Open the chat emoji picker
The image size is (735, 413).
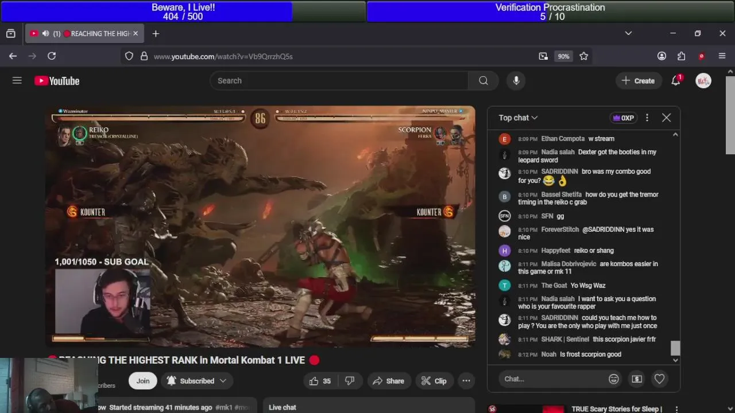[x=614, y=379]
